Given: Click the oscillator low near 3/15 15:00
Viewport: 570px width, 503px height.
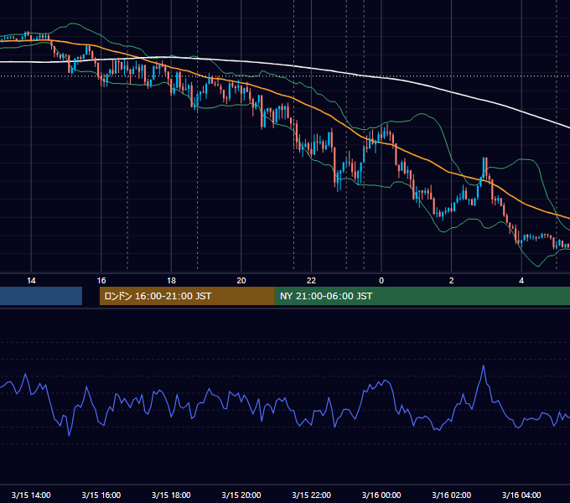Looking at the screenshot, I should (69, 434).
